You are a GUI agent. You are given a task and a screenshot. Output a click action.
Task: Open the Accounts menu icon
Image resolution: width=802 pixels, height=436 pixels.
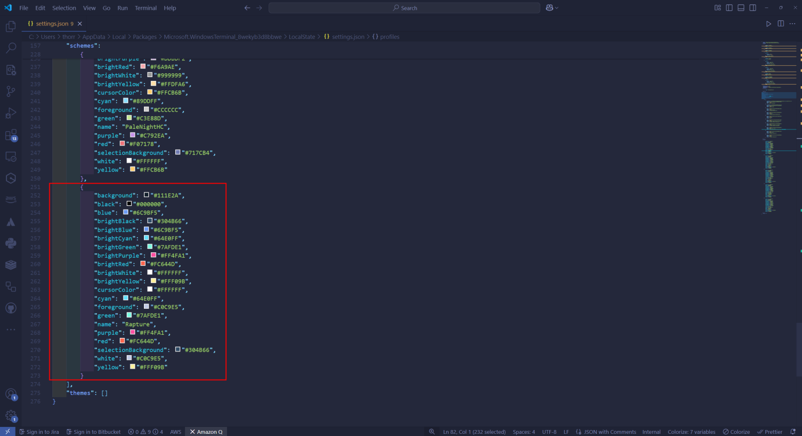[x=11, y=395]
